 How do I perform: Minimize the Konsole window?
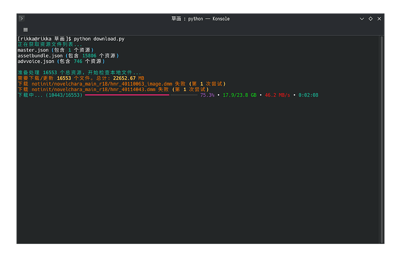point(362,19)
